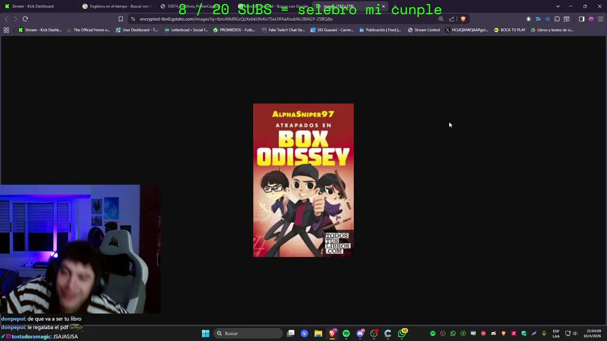
Task: Click the WhatsApp icon in system tray
Action: [453, 333]
